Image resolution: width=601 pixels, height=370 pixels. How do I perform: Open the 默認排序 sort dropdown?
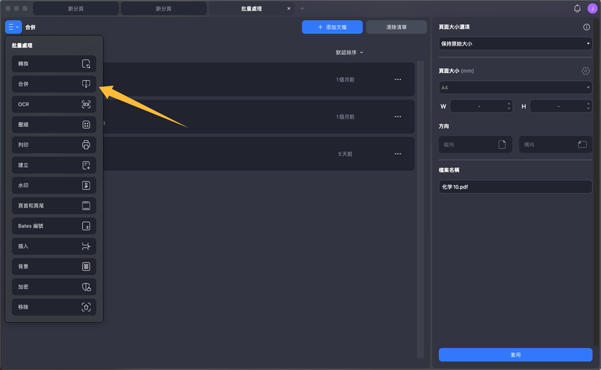coord(349,52)
